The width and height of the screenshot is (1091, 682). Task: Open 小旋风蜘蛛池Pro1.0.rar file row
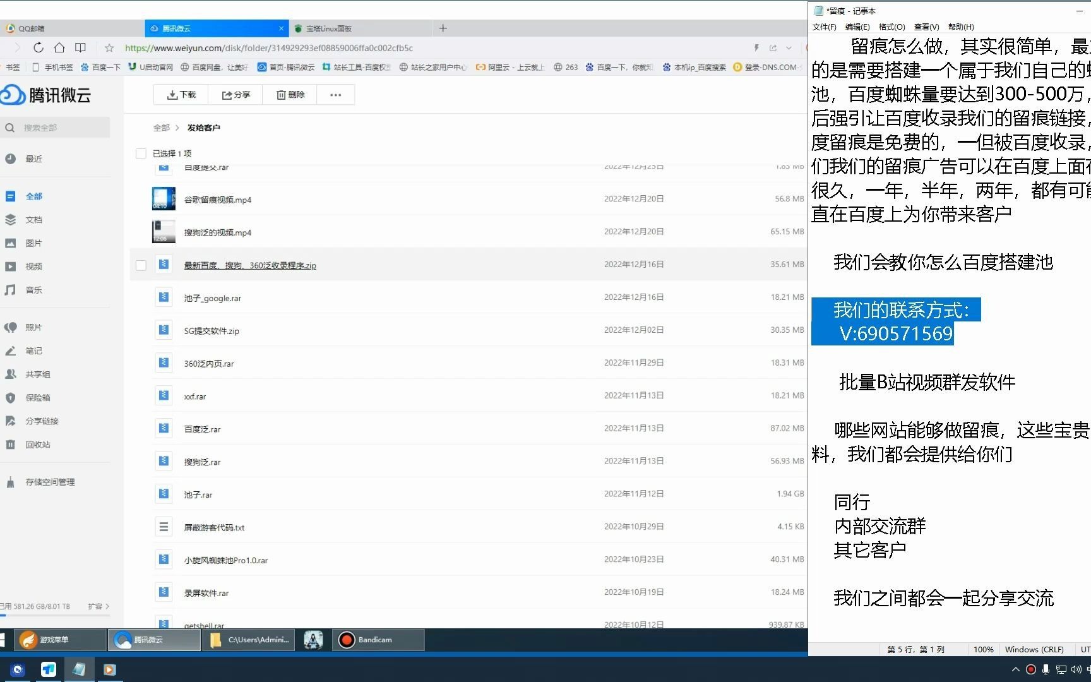[x=468, y=559]
